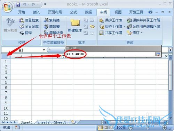Image resolution: width=174 pixels, height=131 pixels.
Task: Switch to Page Break Preview button
Action: [111, 128]
